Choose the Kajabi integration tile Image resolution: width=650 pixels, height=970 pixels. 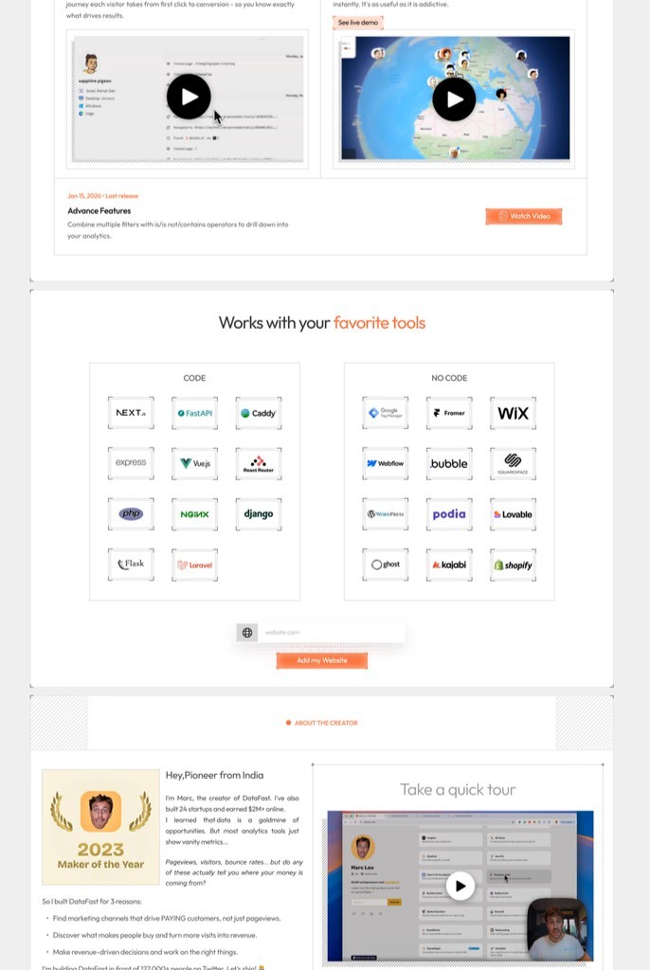(x=449, y=565)
